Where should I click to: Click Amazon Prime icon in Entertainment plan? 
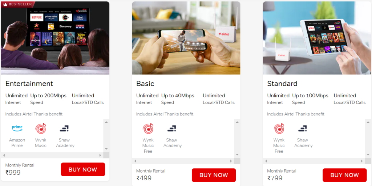[x=17, y=128]
